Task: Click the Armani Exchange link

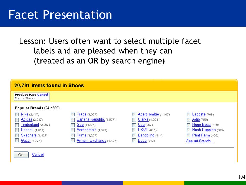Action: point(91,140)
